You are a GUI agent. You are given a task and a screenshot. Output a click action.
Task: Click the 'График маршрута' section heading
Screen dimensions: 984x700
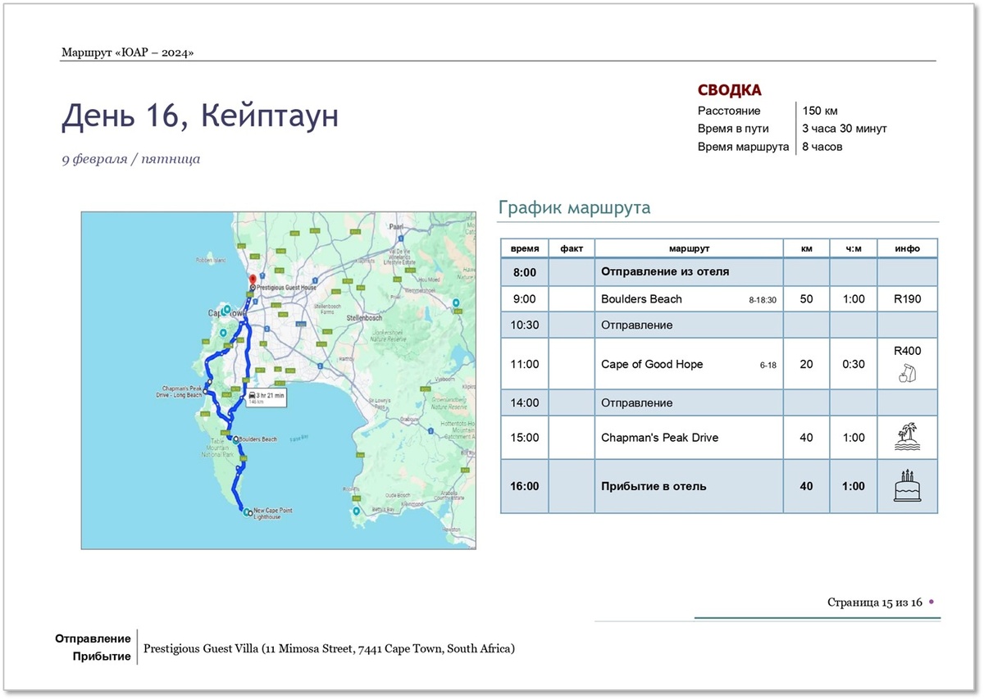click(x=574, y=207)
